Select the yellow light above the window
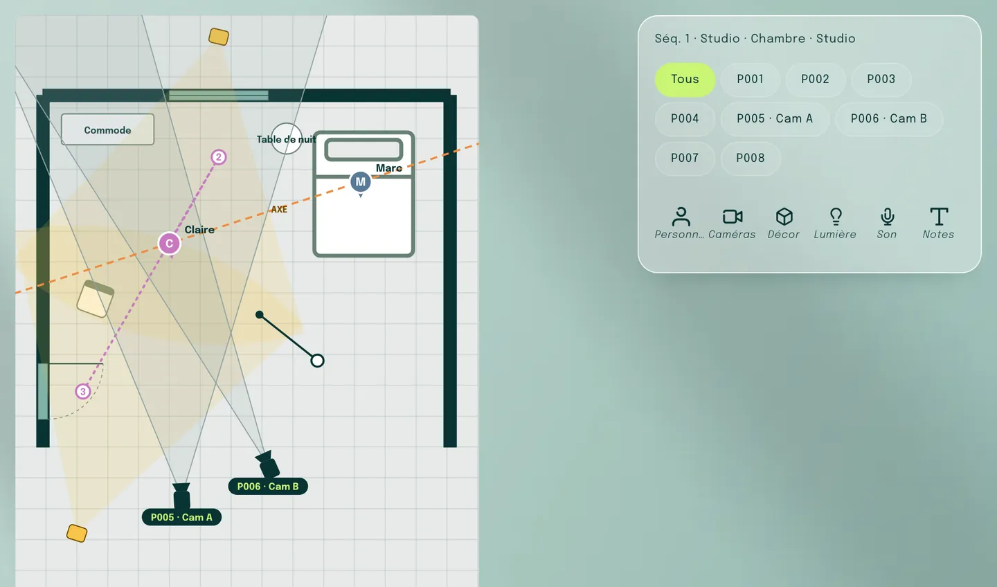The image size is (997, 587). [x=219, y=37]
